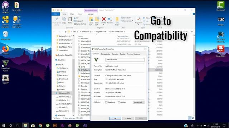Screen dimensions: 229x128
Task: Open the Camtasia 9 desktop shortcut
Action: [x=221, y=6]
